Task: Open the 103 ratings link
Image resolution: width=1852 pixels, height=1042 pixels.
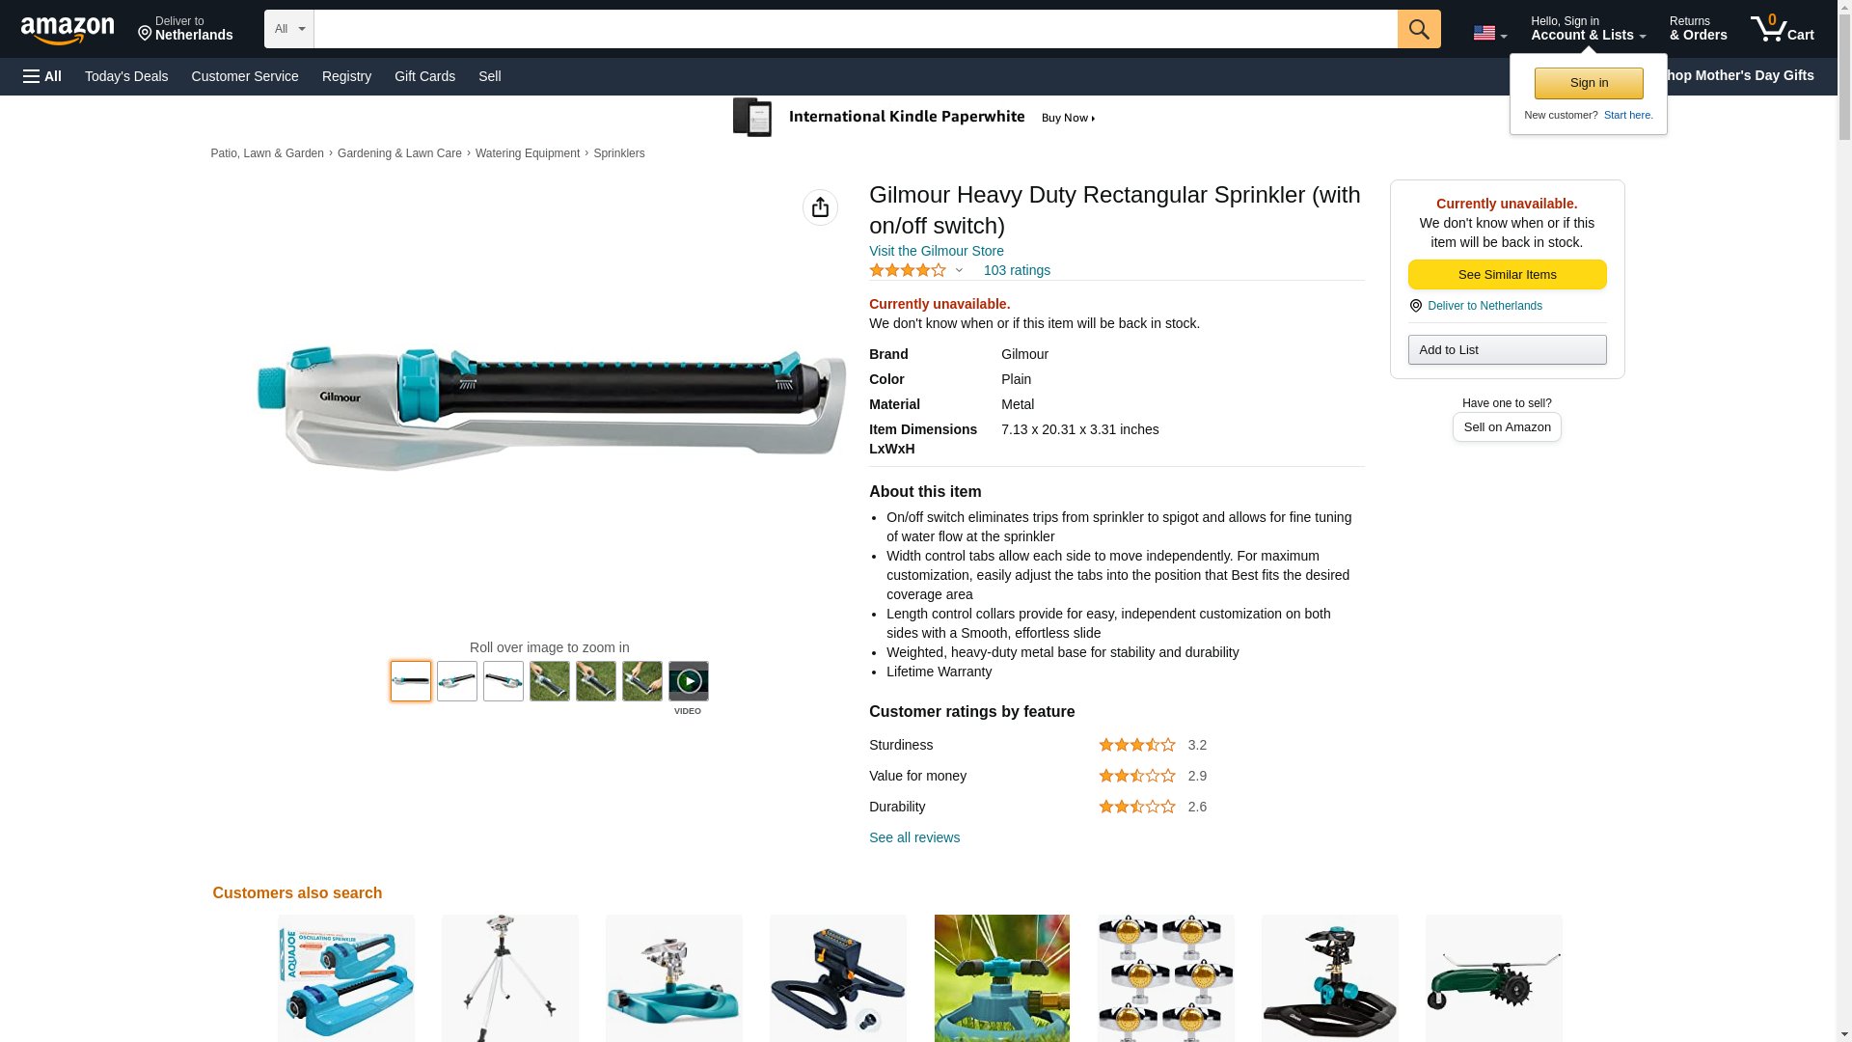Action: click(x=1017, y=271)
